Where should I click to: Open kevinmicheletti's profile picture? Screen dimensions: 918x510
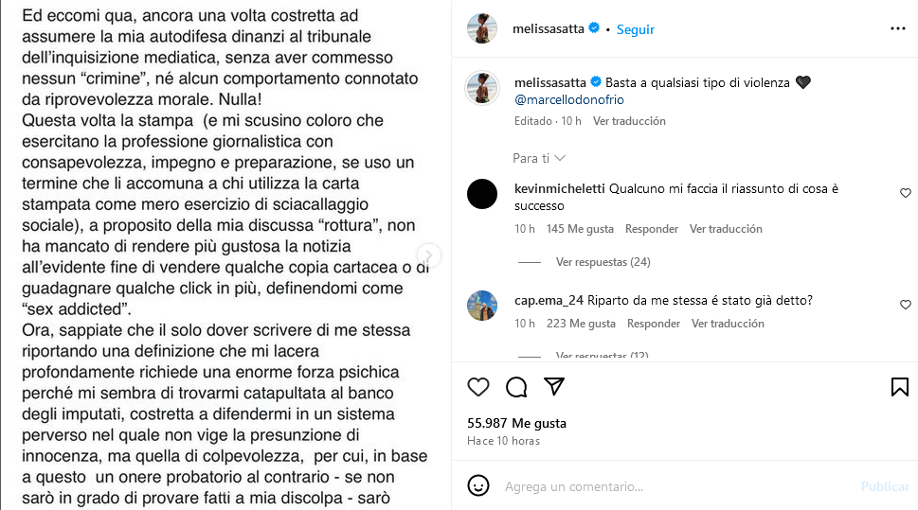482,195
